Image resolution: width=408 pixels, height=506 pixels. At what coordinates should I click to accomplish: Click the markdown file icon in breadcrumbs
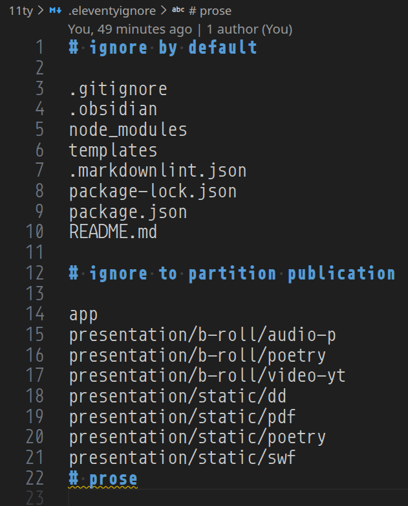[x=55, y=11]
